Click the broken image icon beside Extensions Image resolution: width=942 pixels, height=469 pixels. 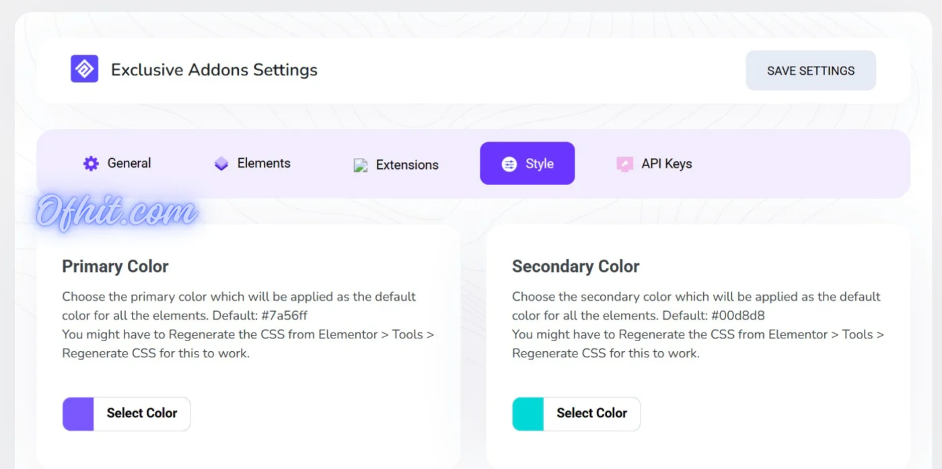pos(361,166)
